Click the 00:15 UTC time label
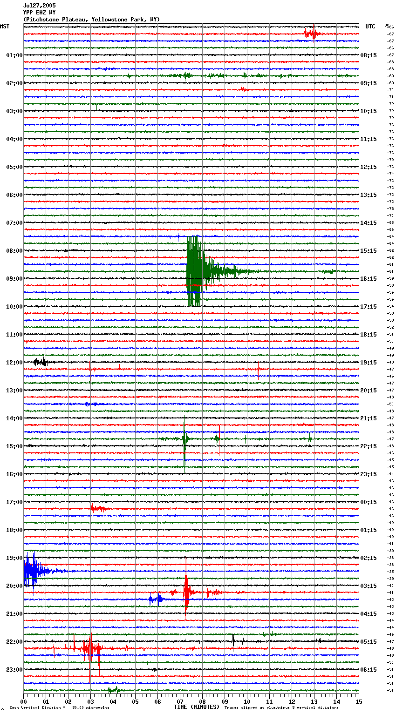This screenshot has height=714, width=396. (369, 502)
